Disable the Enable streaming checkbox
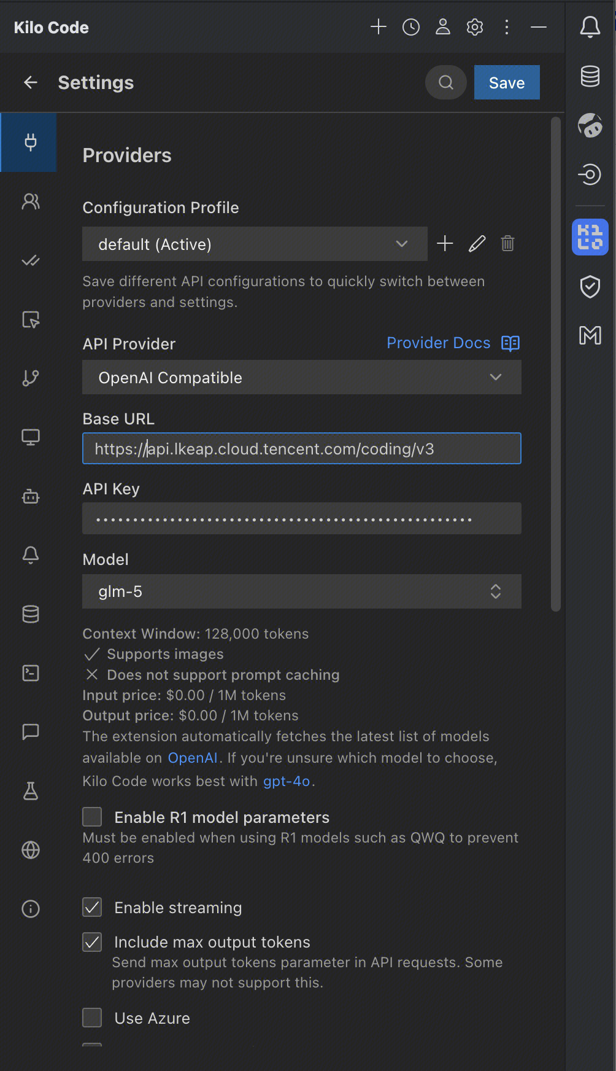616x1071 pixels. pyautogui.click(x=93, y=907)
